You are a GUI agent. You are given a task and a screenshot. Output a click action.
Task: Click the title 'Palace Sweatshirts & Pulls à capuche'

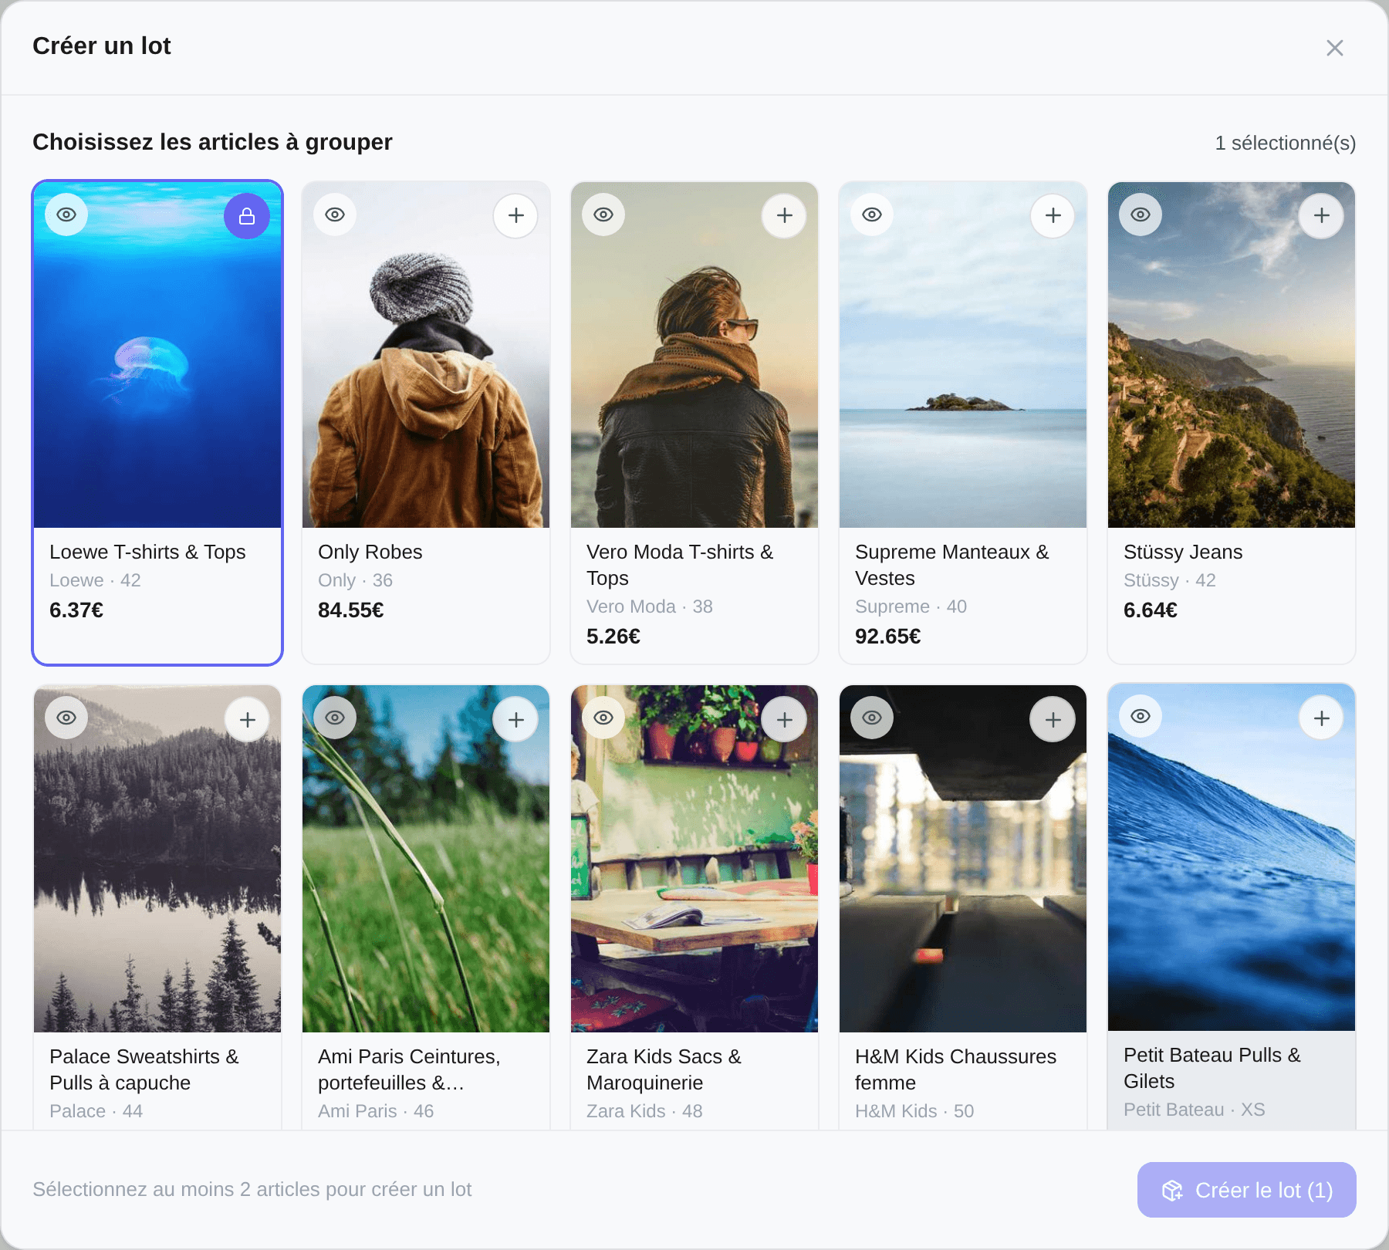(x=144, y=1069)
